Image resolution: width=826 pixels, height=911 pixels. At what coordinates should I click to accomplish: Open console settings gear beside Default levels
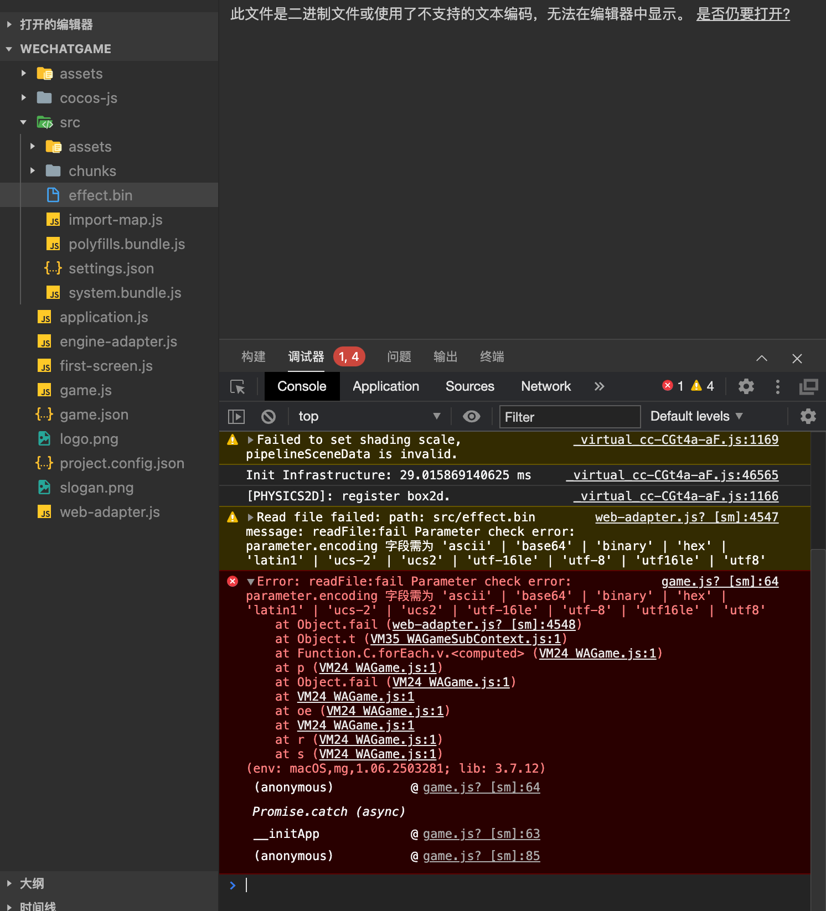pyautogui.click(x=808, y=416)
